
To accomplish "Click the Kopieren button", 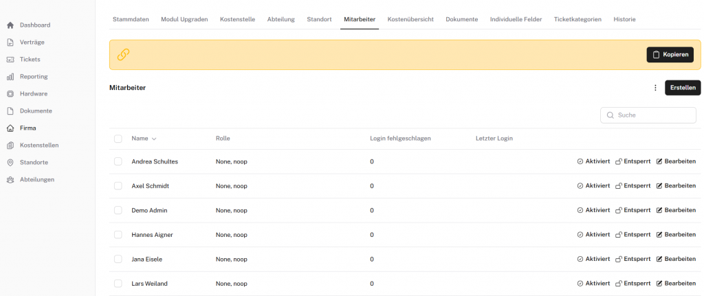I will point(670,55).
